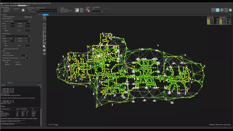Open settings with the gear icon
Screen dimensions: 233x131
(222, 10)
